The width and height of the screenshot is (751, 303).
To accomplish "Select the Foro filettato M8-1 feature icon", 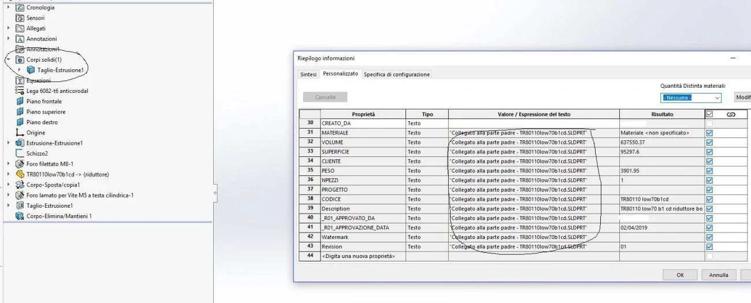I will 20,163.
